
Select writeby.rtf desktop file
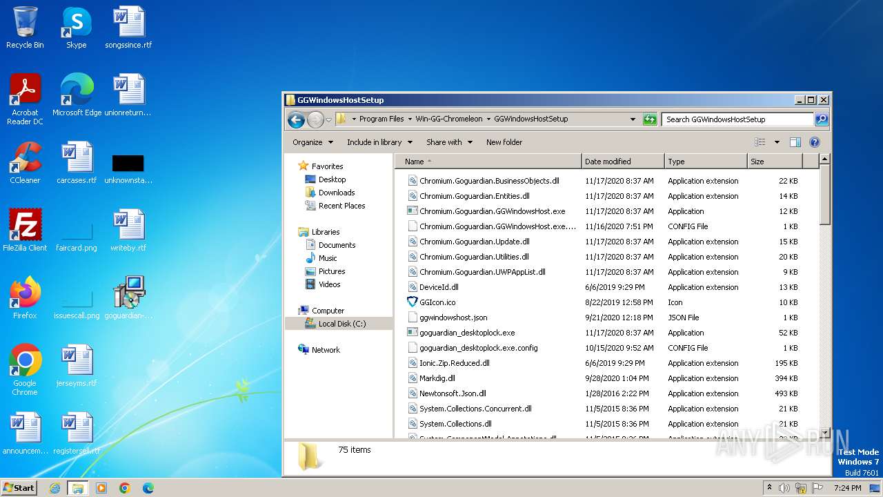coord(128,231)
